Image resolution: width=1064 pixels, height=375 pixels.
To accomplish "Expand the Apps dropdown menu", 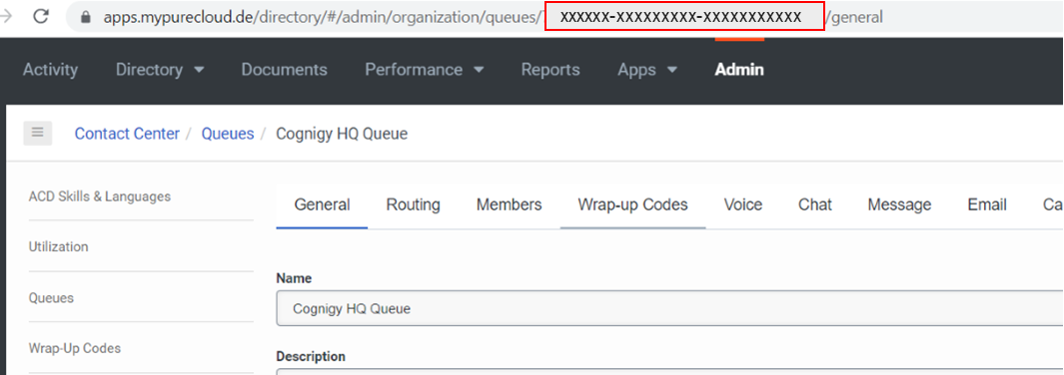I will [647, 70].
